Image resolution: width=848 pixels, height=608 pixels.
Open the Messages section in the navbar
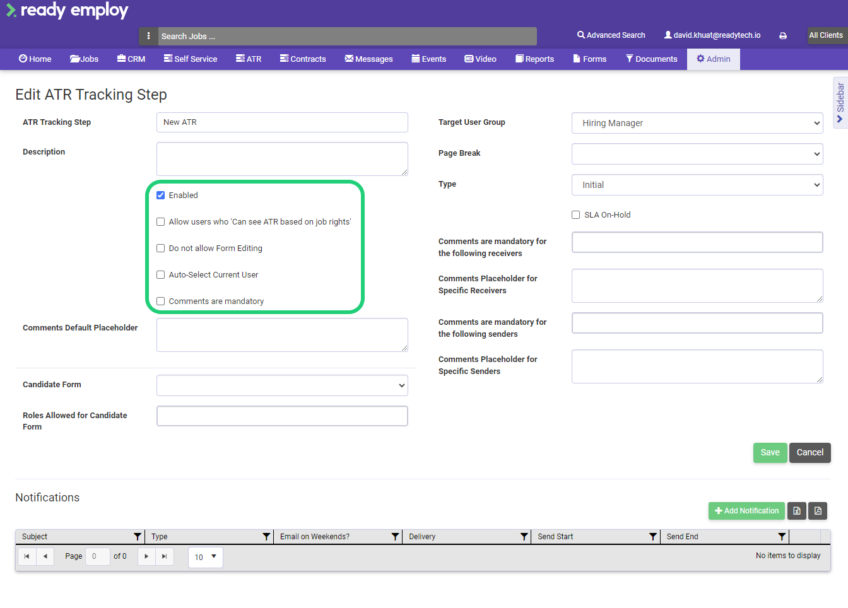pos(368,59)
